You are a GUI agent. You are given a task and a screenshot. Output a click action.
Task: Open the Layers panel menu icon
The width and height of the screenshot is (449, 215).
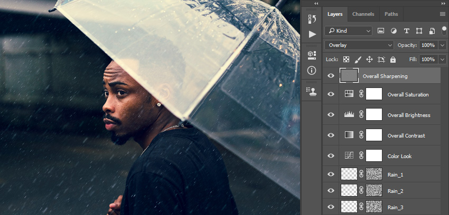(443, 14)
